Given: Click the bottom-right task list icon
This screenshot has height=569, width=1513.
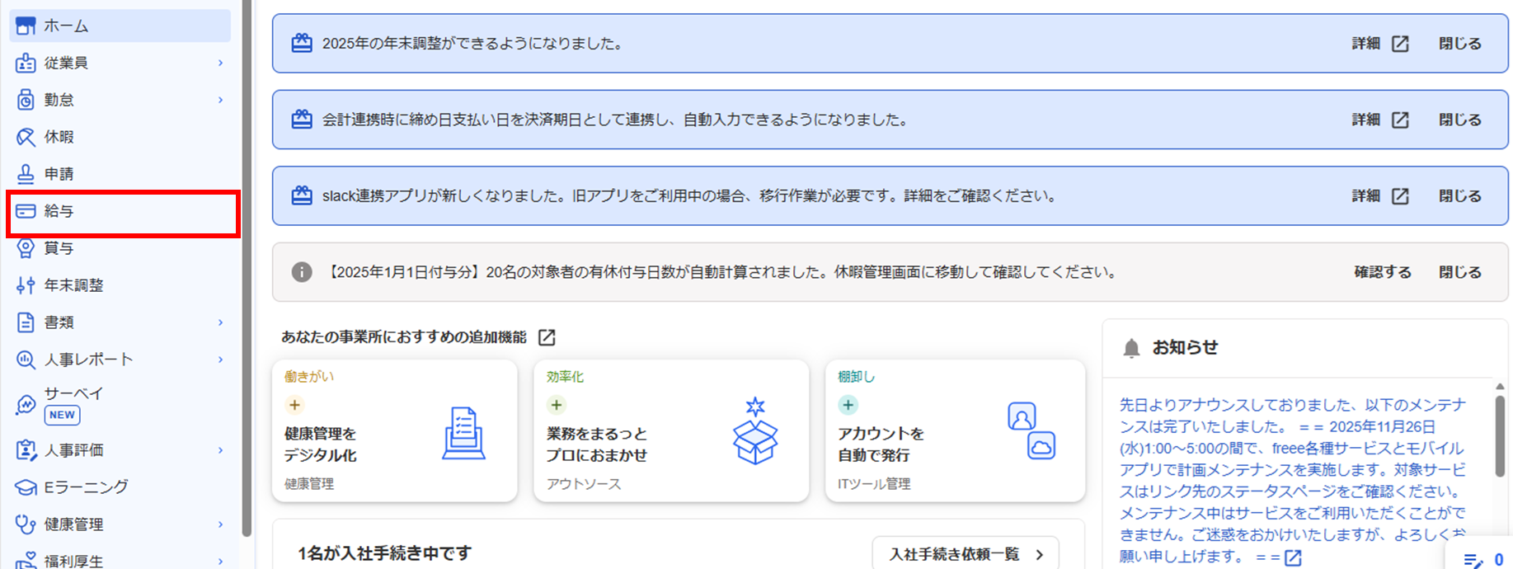Looking at the screenshot, I should 1473,561.
